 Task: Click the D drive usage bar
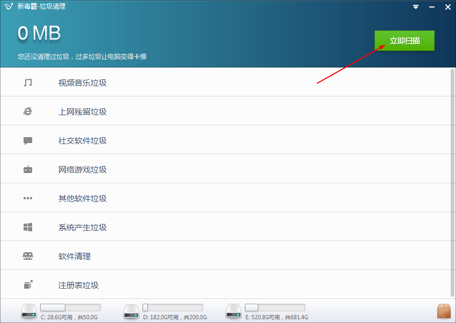tap(173, 307)
